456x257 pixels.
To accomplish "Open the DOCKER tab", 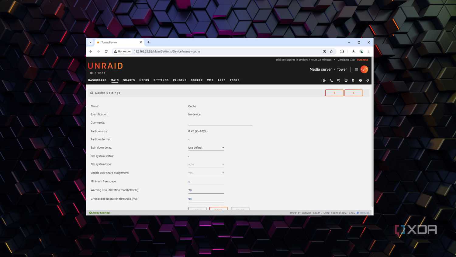I will pyautogui.click(x=197, y=80).
